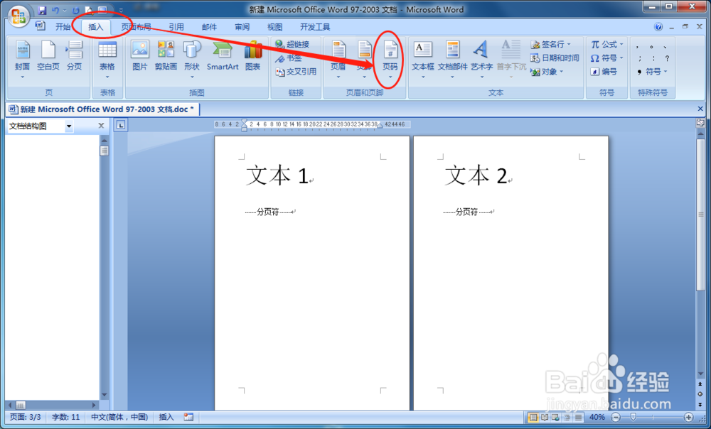Insert a cover page with 封面

(22, 57)
